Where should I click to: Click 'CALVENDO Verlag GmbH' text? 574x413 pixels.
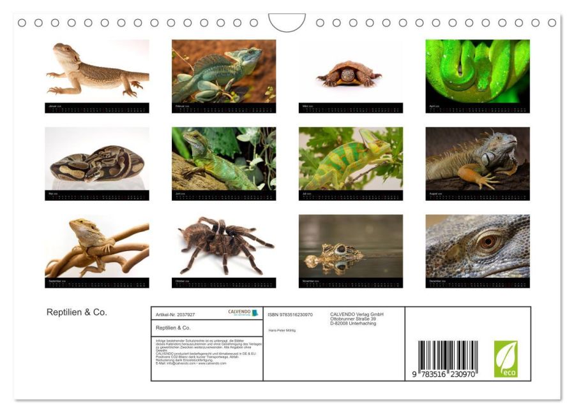tap(357, 314)
